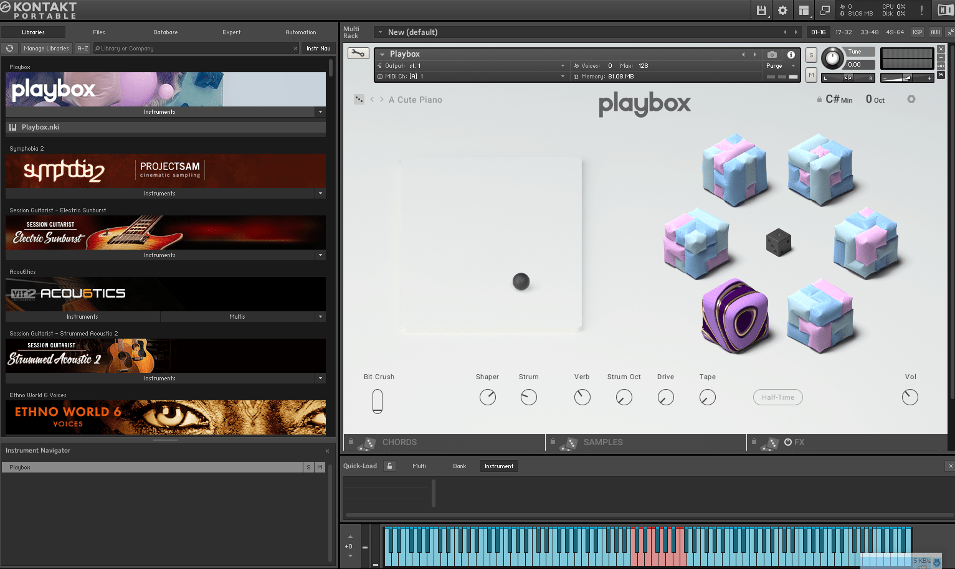Click next instrument arrow in Playbox header
The width and height of the screenshot is (955, 569).
click(x=754, y=54)
